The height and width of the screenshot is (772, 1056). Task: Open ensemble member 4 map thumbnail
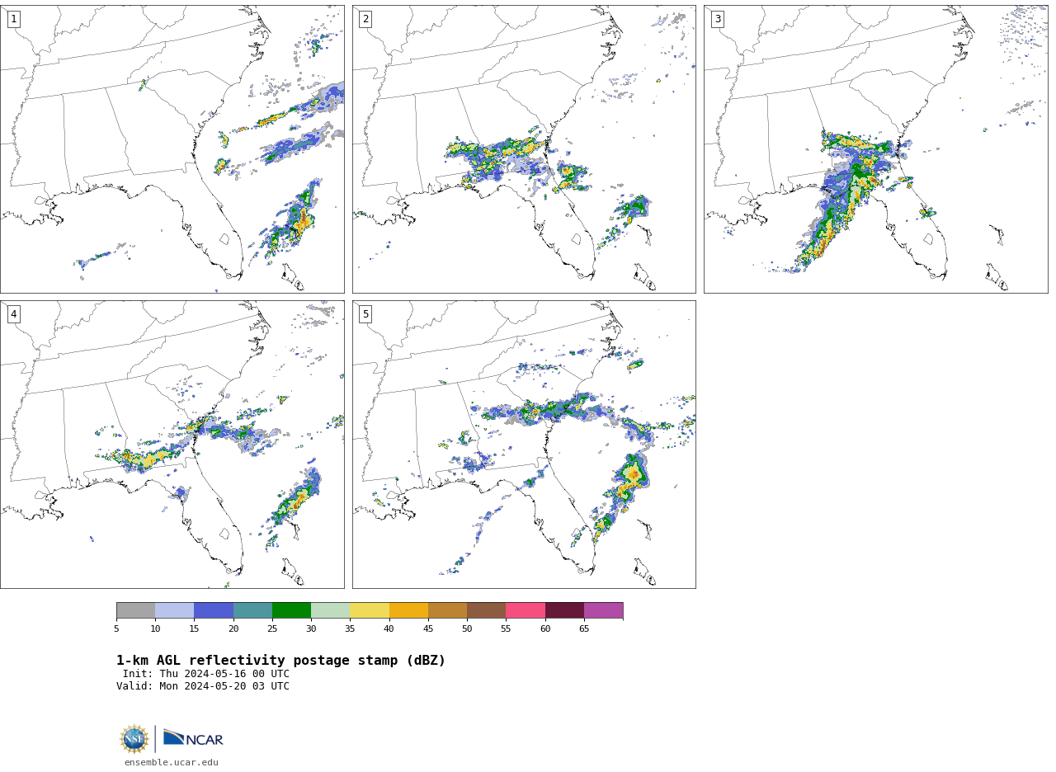click(172, 444)
